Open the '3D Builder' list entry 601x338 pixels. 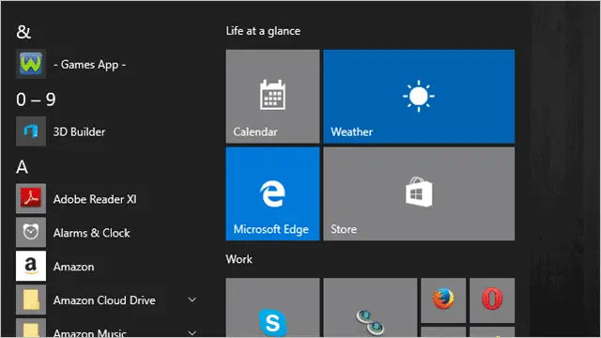pyautogui.click(x=79, y=131)
